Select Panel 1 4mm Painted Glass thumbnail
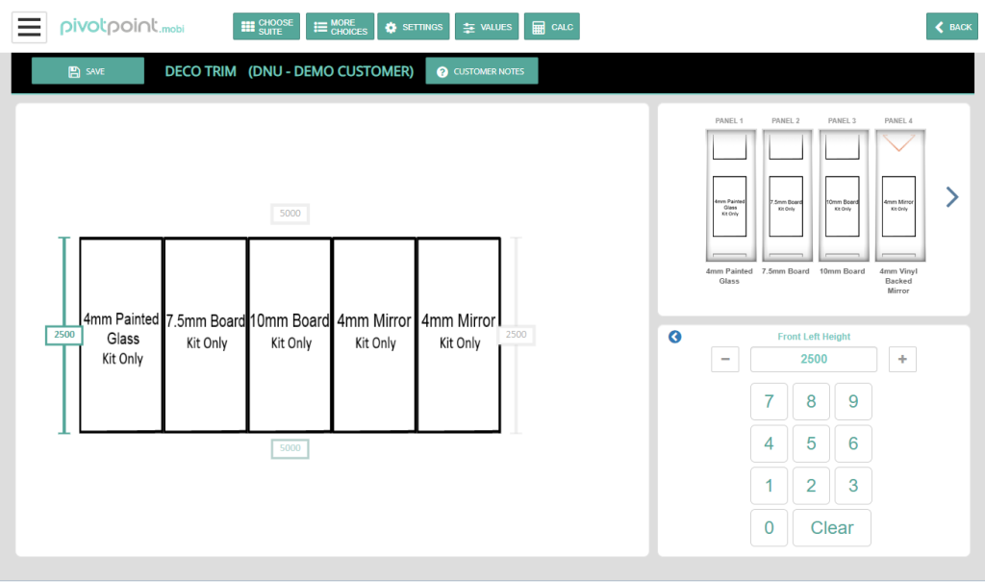 729,196
